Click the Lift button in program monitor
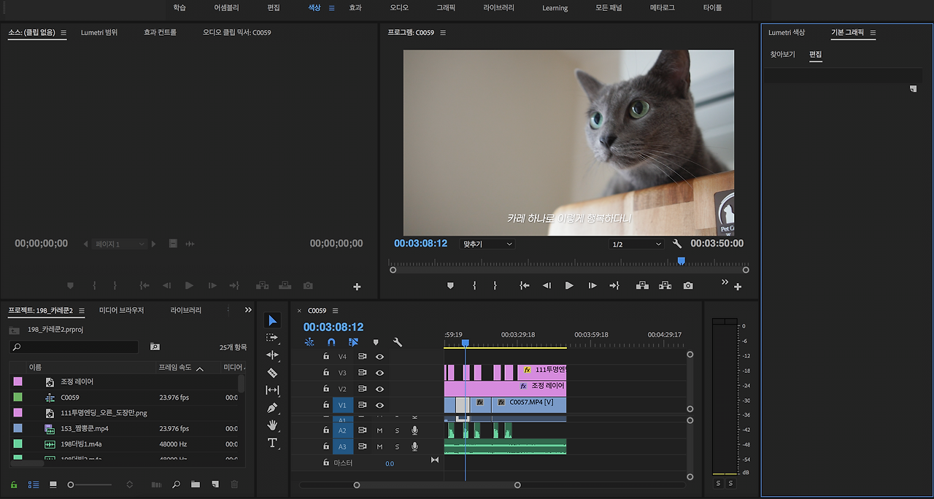The height and width of the screenshot is (499, 934). point(642,286)
